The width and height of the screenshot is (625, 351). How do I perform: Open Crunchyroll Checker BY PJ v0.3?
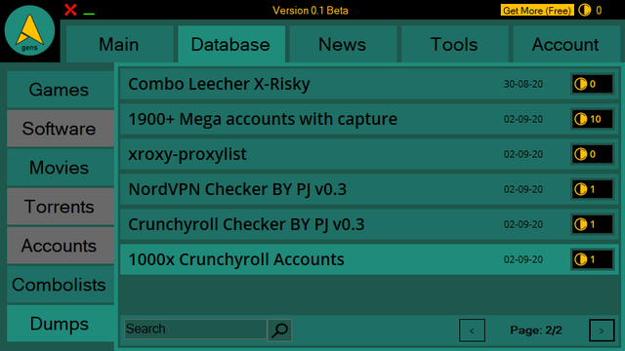point(369,224)
